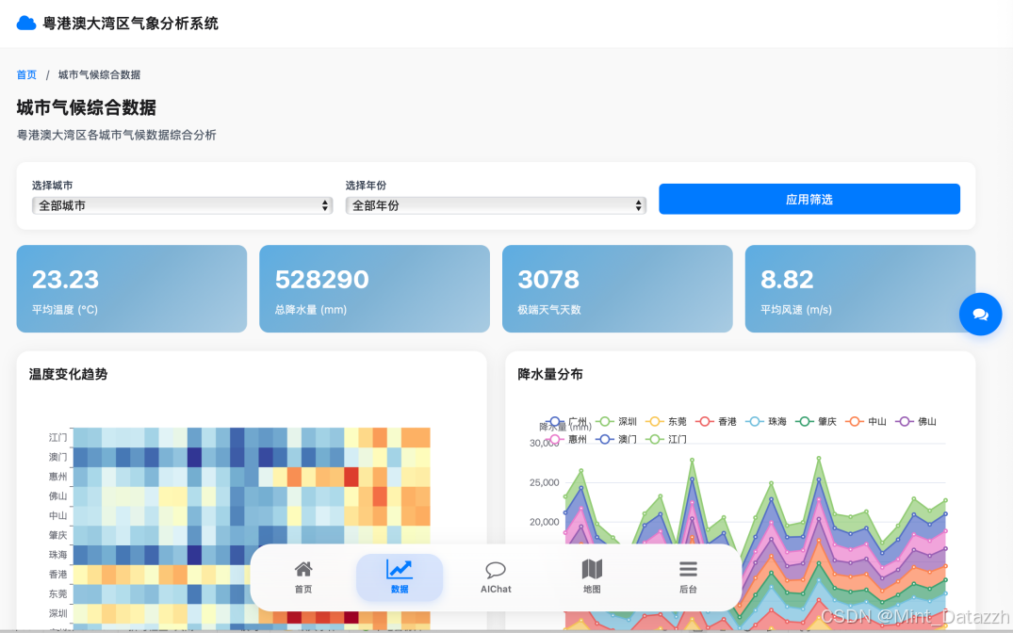The height and width of the screenshot is (633, 1013).
Task: Toggle the 深圳 legend entry
Action: pos(615,422)
